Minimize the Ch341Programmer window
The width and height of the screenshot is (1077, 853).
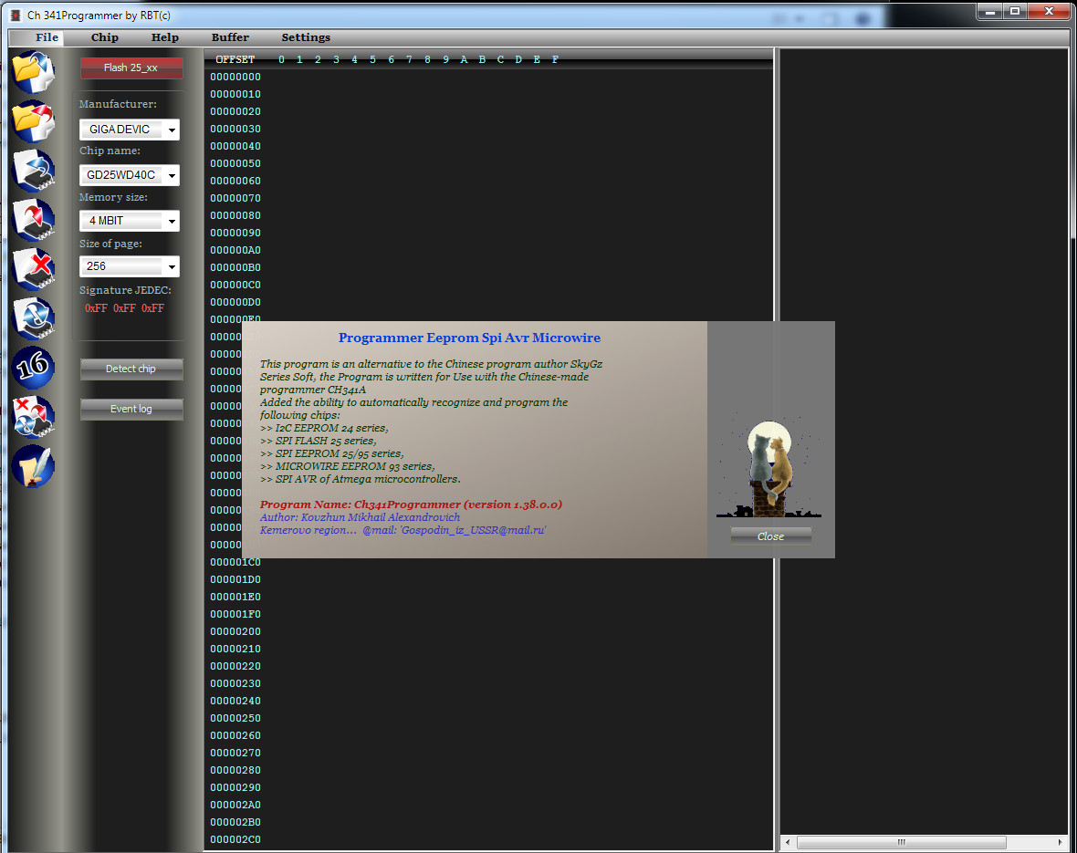[989, 12]
